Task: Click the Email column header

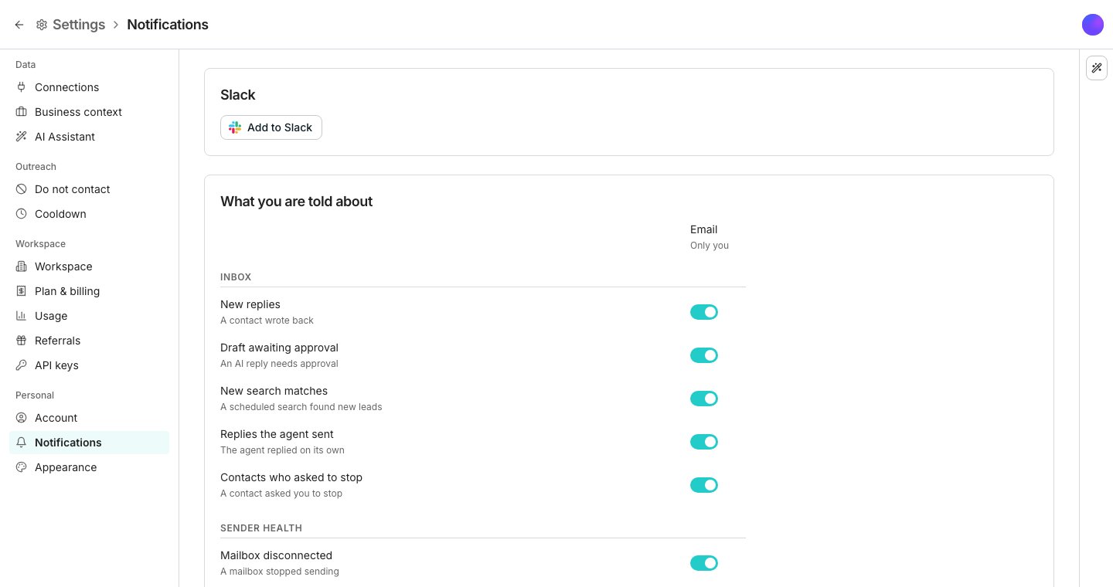Action: 704,229
